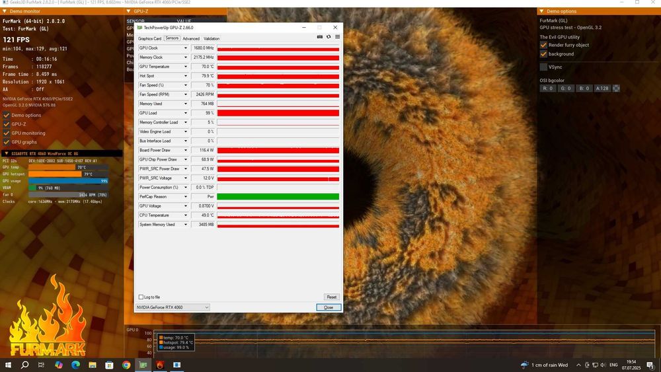Screen dimensions: 661x372
Task: Open the GPU Load sensor dropdown
Action: tap(186, 113)
